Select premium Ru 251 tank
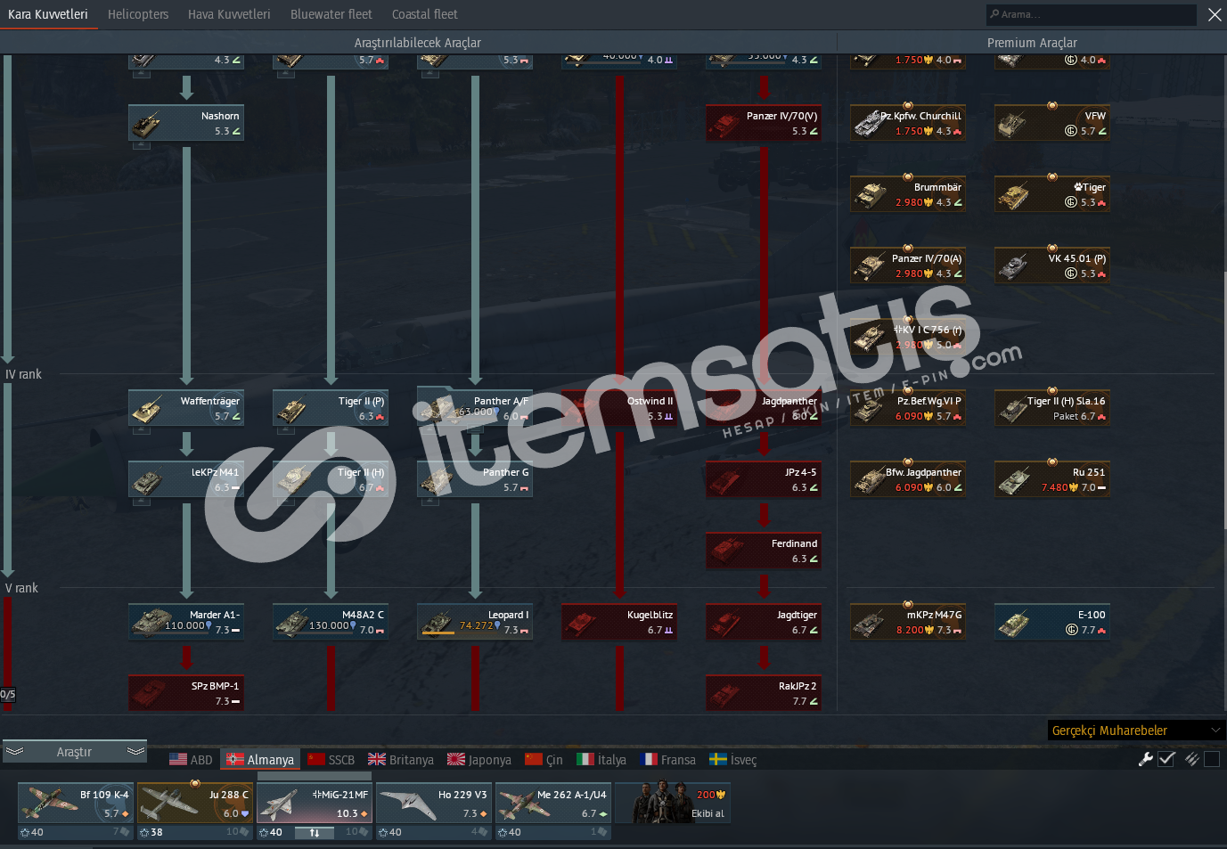The image size is (1227, 849). [1052, 479]
